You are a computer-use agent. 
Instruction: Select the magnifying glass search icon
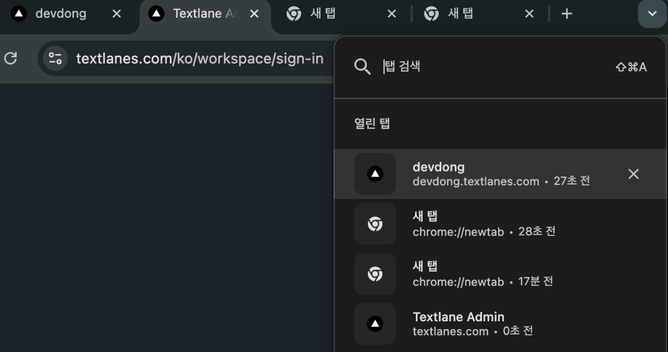tap(362, 67)
